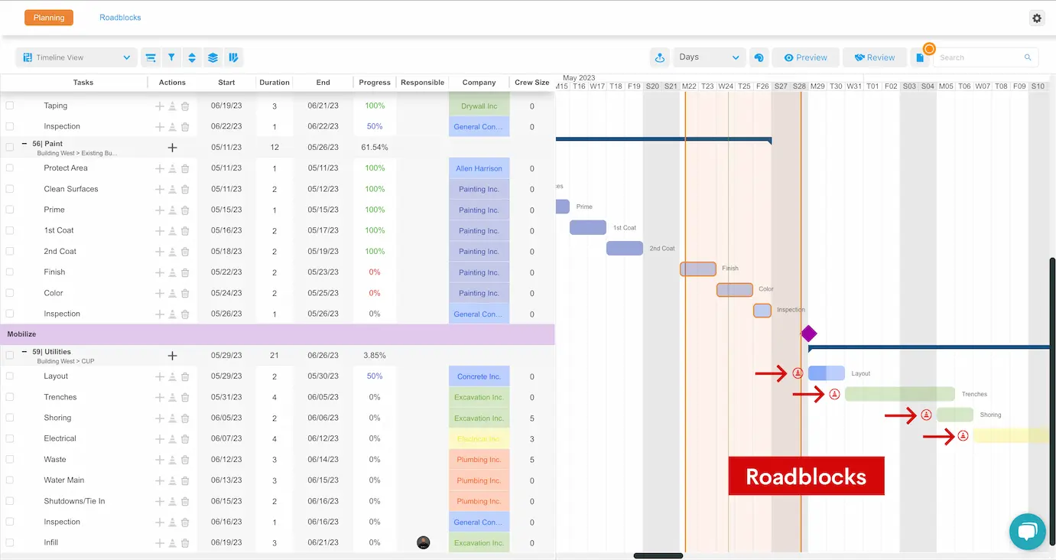The width and height of the screenshot is (1056, 560).
Task: Click the expand/collapse arrows toolbar icon
Action: [192, 57]
